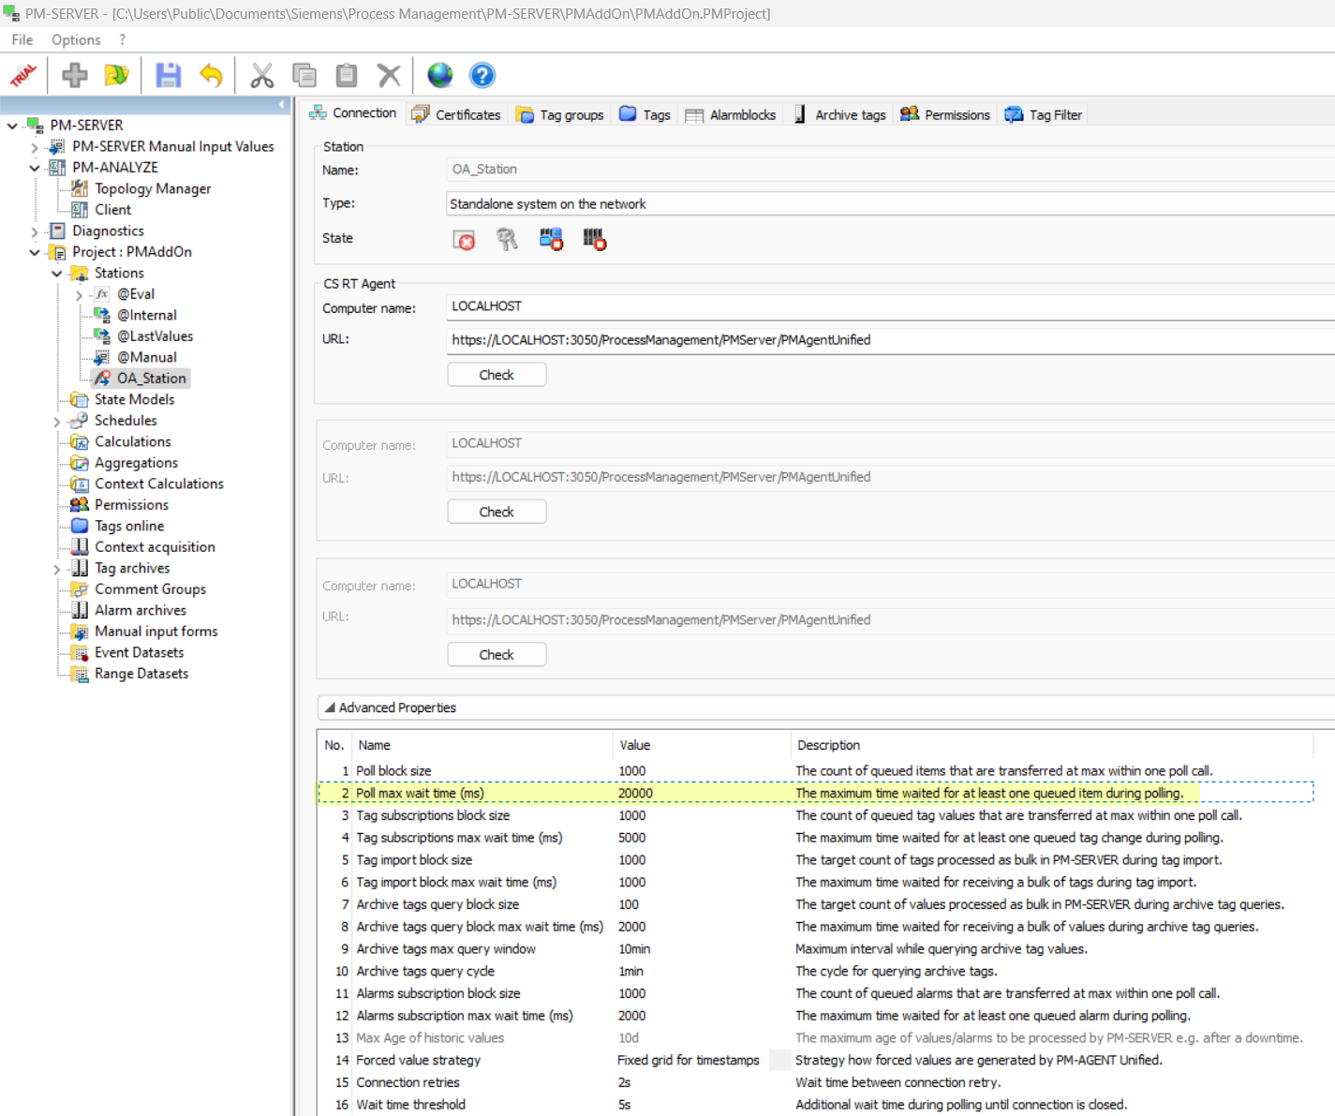Collapse the Advanced Properties section

(x=330, y=707)
